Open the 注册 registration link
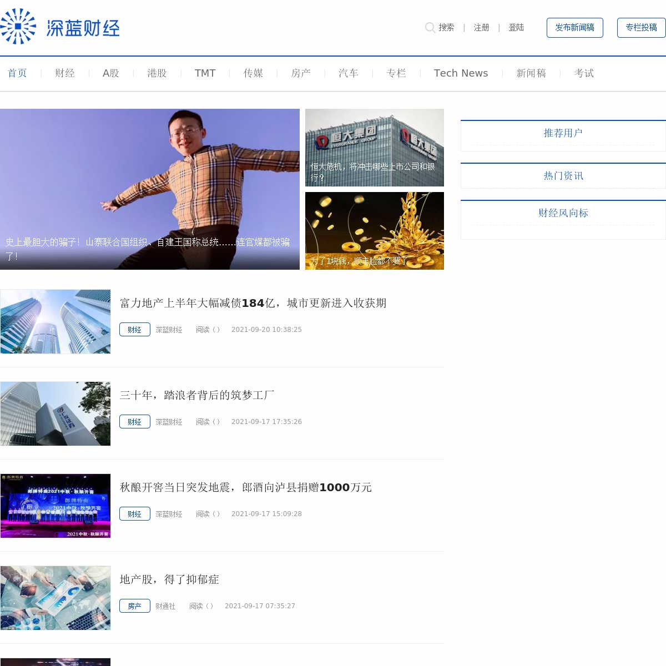The image size is (666, 666). [481, 28]
